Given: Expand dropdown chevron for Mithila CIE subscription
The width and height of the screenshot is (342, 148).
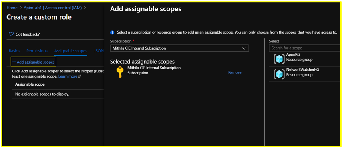Looking at the screenshot, I should point(244,48).
